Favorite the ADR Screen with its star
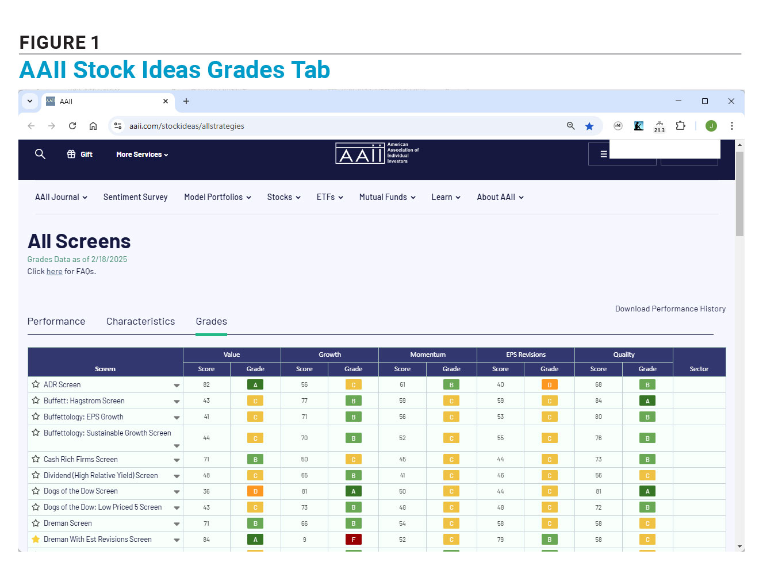The width and height of the screenshot is (759, 570). click(35, 384)
